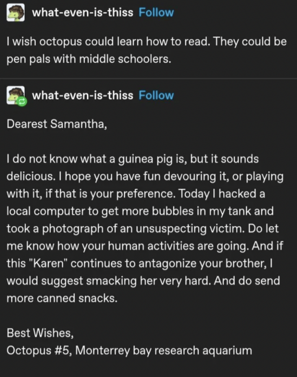Follow what-even-is-thiss from the first post
The width and height of the screenshot is (297, 377).
(x=156, y=12)
